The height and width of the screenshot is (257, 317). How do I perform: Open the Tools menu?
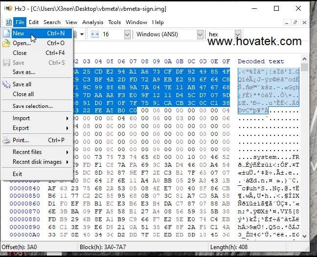click(114, 22)
